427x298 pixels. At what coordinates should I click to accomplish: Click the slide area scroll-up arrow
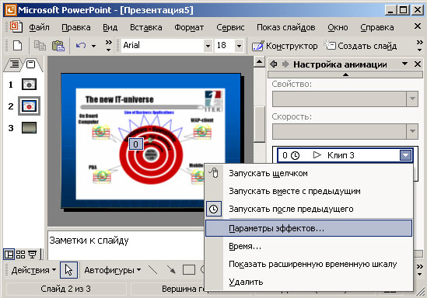[260, 62]
